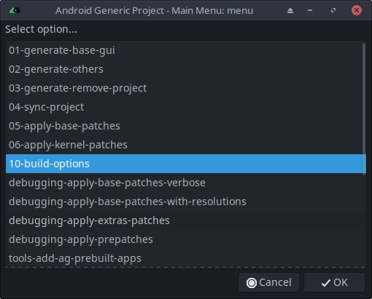This screenshot has width=372, height=299.
Task: Click the highlighted 10-build-options row
Action: click(x=186, y=164)
